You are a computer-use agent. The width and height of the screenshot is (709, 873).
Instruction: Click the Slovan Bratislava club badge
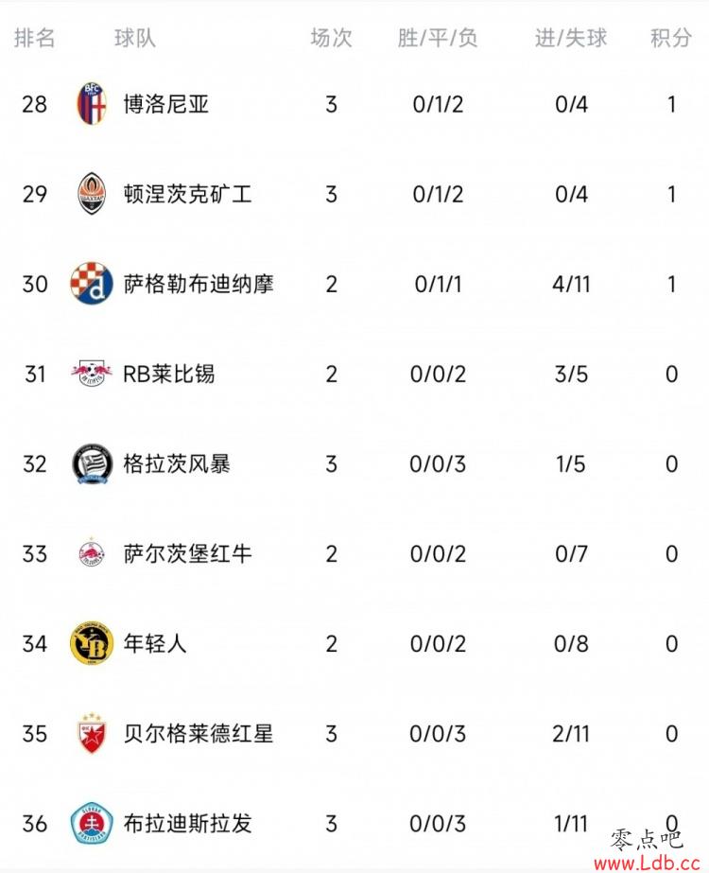92,823
